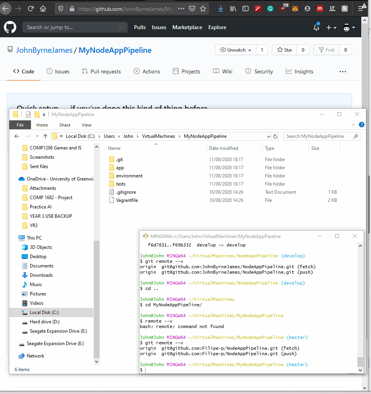The image size is (371, 394).
Task: Open Explorer help question icon
Action: 361,125
